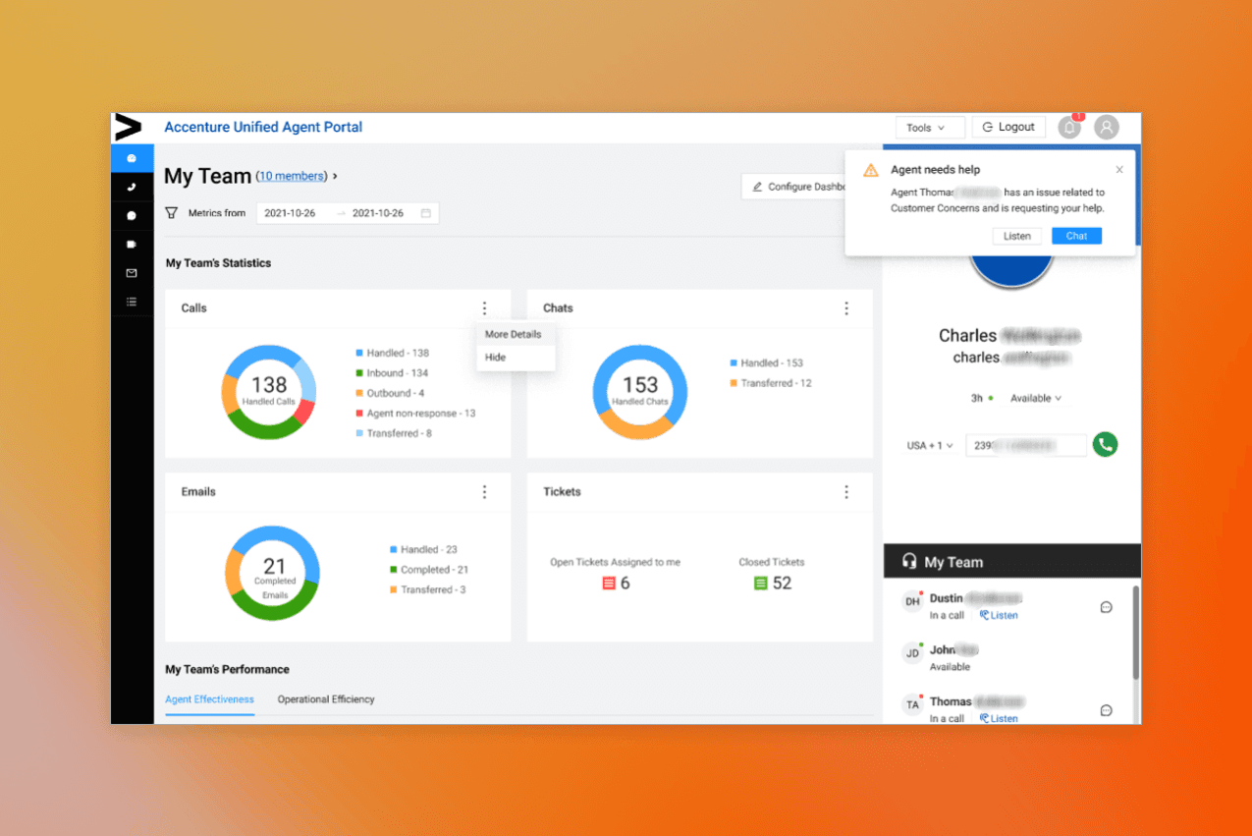Image resolution: width=1252 pixels, height=836 pixels.
Task: Switch to Agent Effectiveness tab
Action: click(x=210, y=699)
